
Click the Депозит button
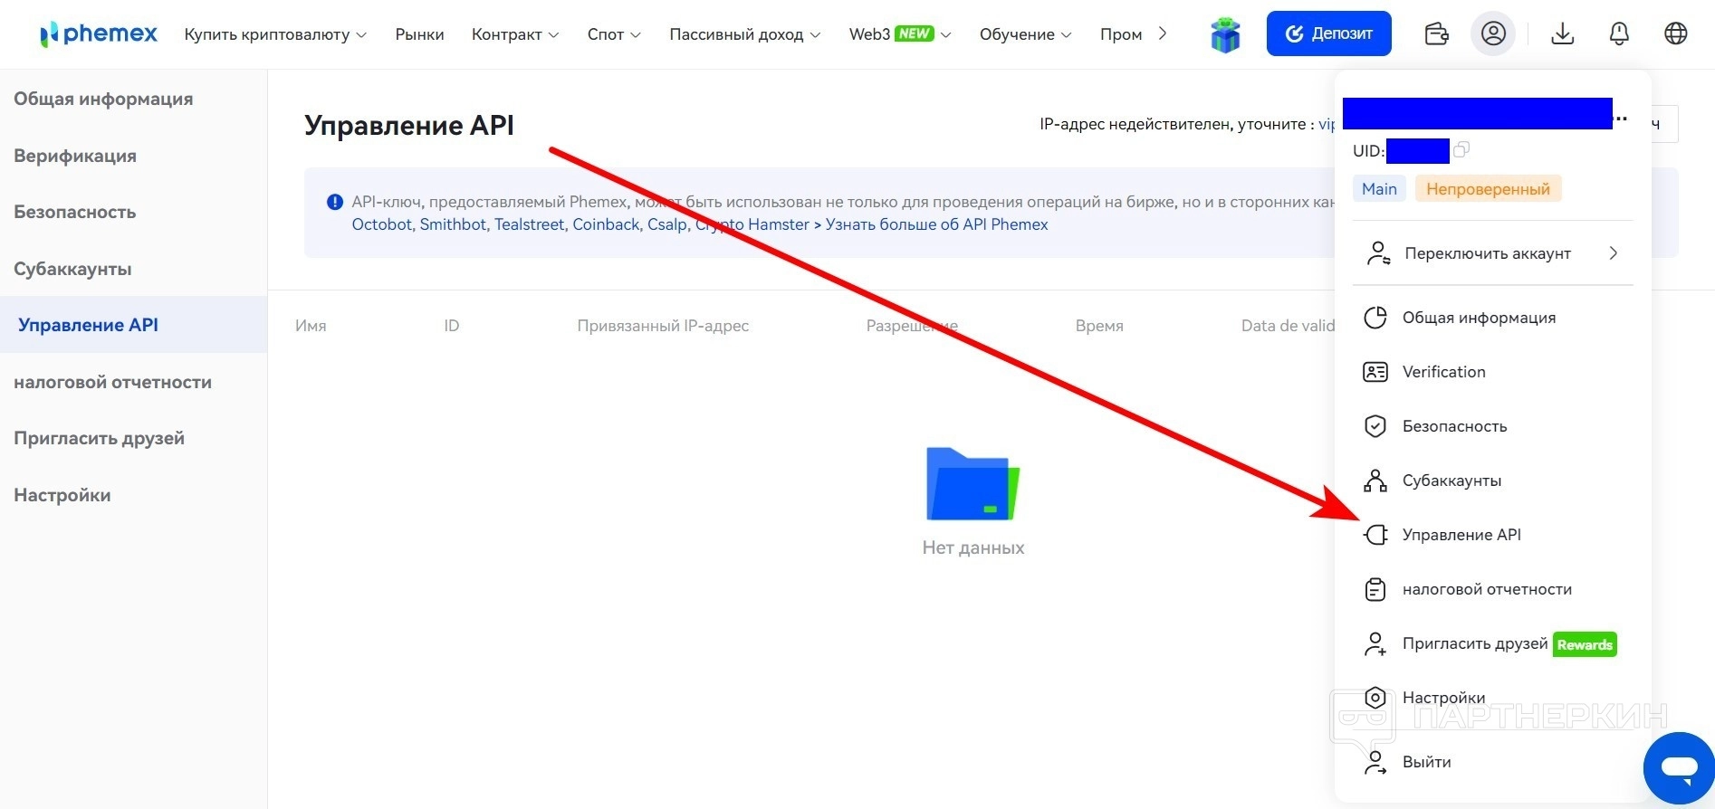1328,33
